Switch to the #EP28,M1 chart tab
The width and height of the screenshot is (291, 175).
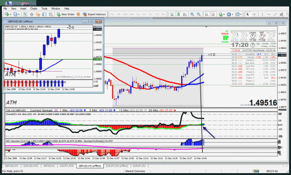[49, 166]
